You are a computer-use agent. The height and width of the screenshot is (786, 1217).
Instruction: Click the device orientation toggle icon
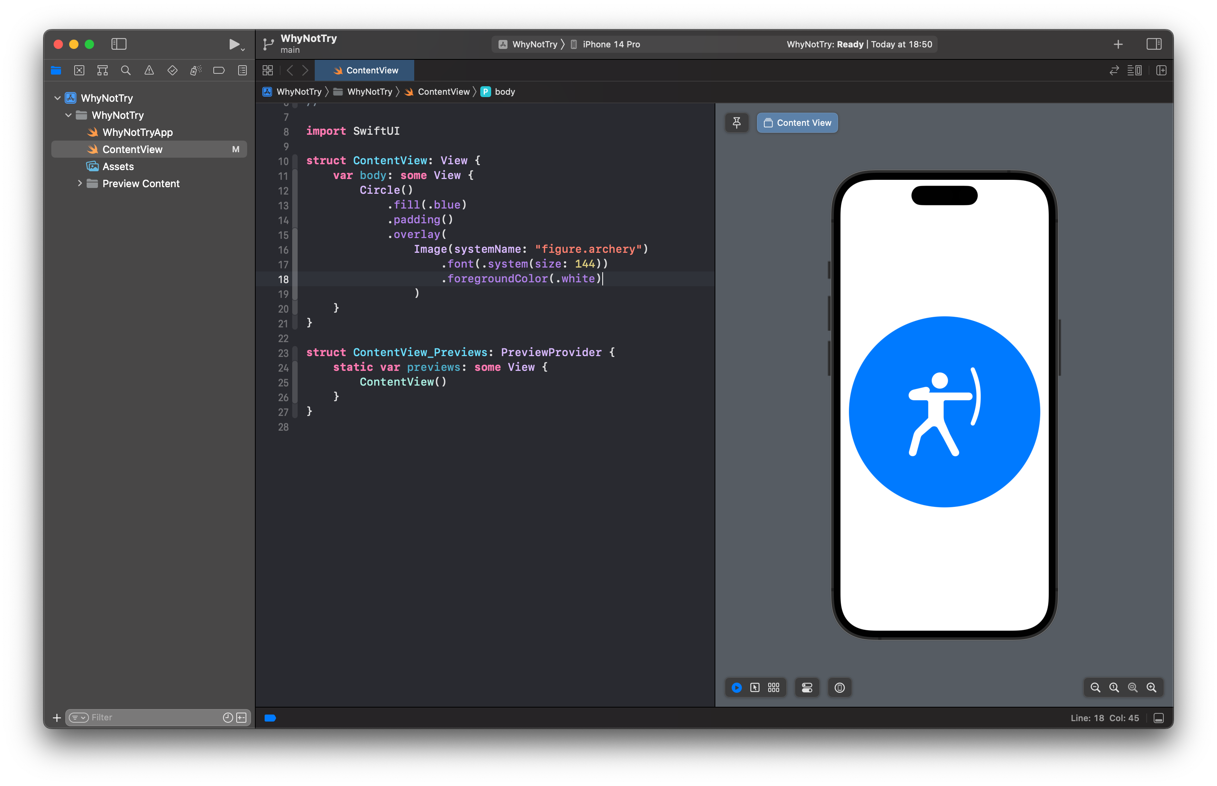pos(839,688)
